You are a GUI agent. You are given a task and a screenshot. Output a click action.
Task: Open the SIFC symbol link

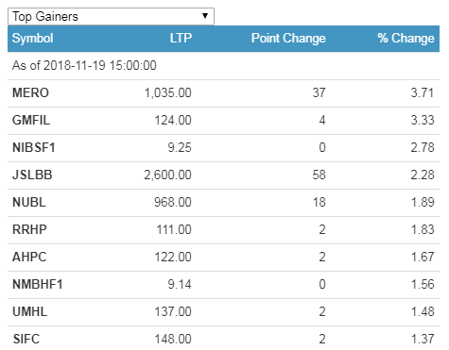26,340
